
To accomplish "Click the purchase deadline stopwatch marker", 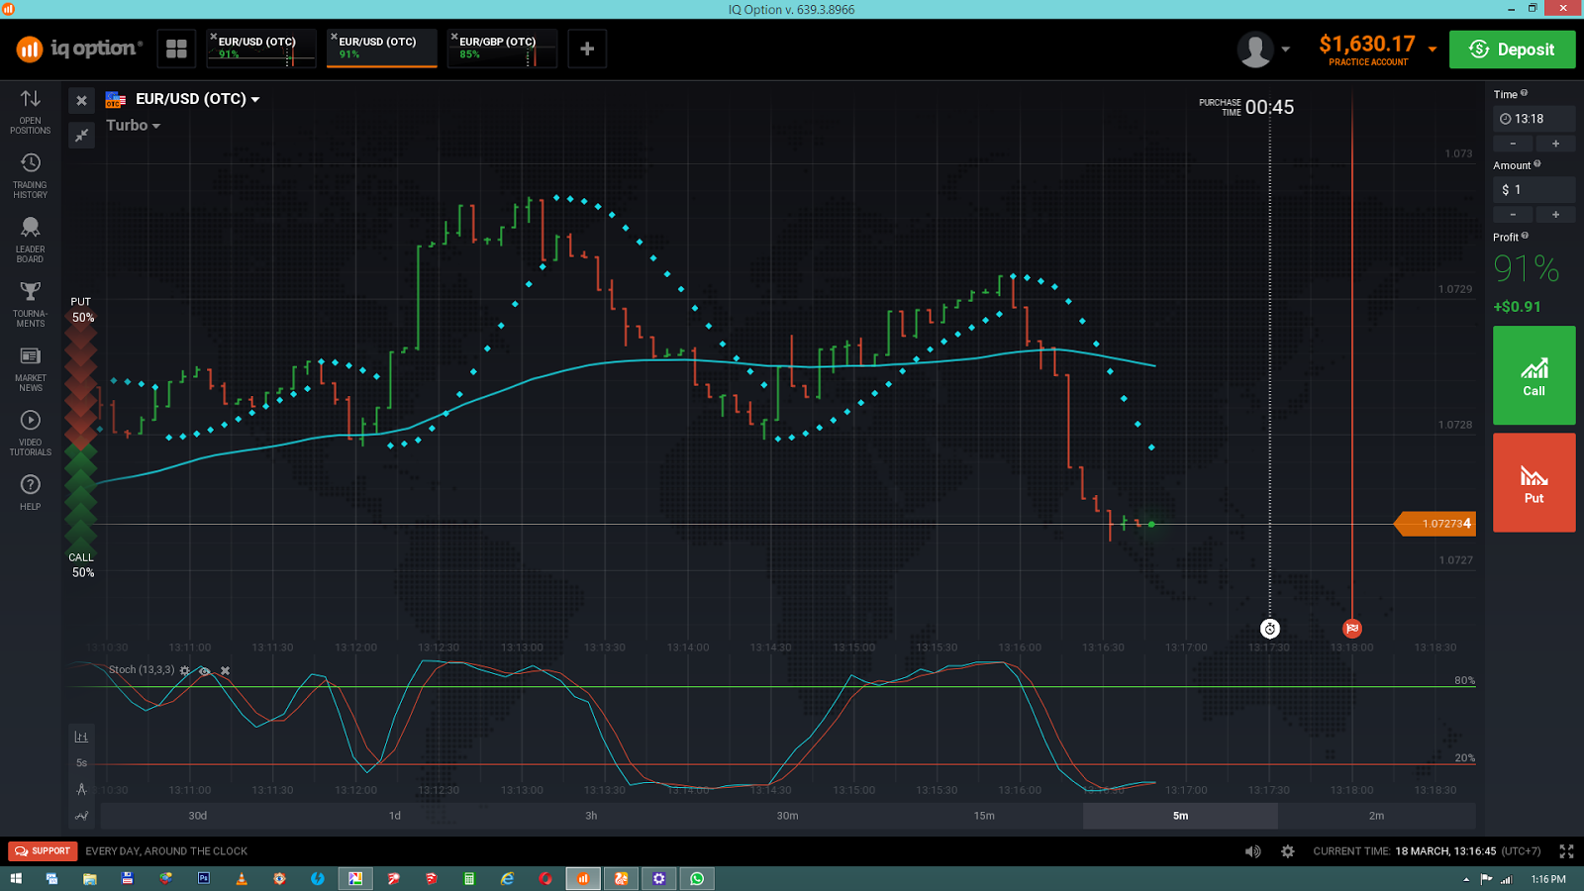I will pos(1270,629).
